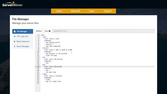Click line 'its day time'
Screen dimensions: 167x94
coord(50,72)
